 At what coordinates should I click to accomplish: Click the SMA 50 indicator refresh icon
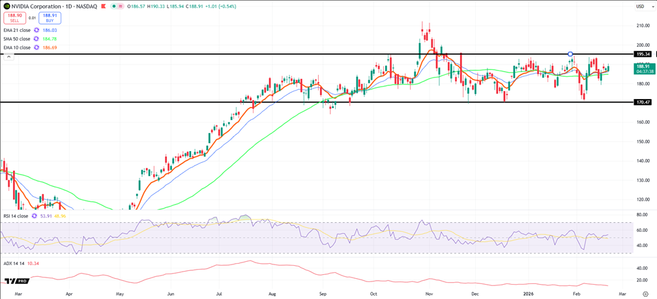pyautogui.click(x=36, y=39)
